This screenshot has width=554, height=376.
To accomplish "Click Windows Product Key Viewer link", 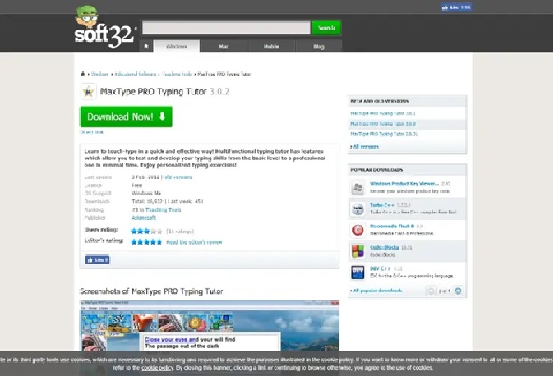I will click(x=404, y=184).
